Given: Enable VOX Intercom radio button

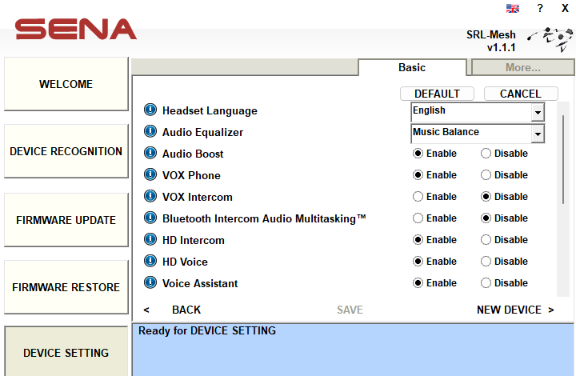Looking at the screenshot, I should [418, 197].
